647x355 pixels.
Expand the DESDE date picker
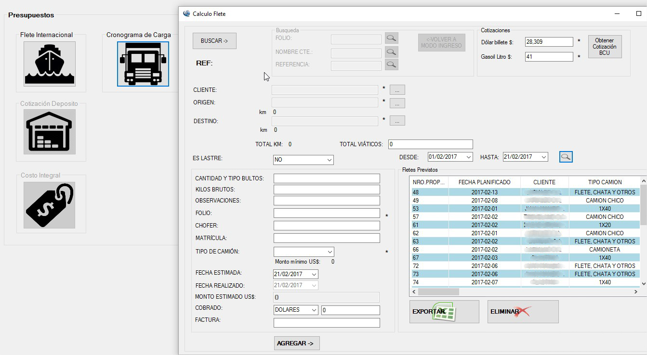click(x=468, y=157)
